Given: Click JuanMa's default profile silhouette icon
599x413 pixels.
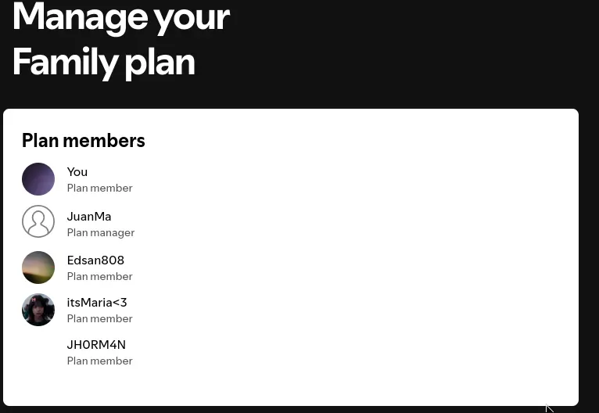Looking at the screenshot, I should pos(38,221).
